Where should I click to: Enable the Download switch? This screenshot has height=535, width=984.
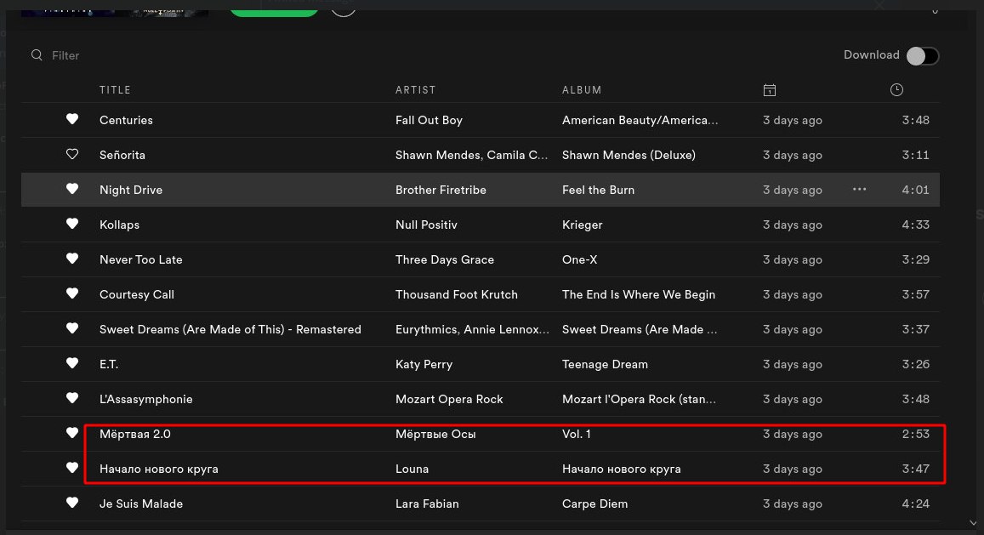click(923, 56)
